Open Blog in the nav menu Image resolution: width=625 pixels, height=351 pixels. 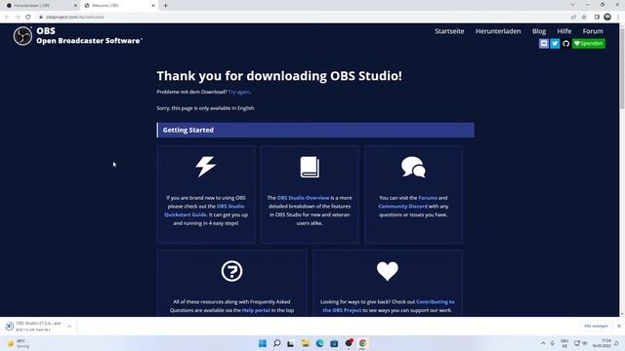pyautogui.click(x=539, y=31)
